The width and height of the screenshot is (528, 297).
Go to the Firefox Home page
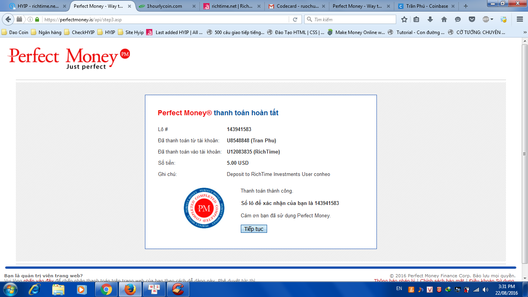pyautogui.click(x=444, y=19)
